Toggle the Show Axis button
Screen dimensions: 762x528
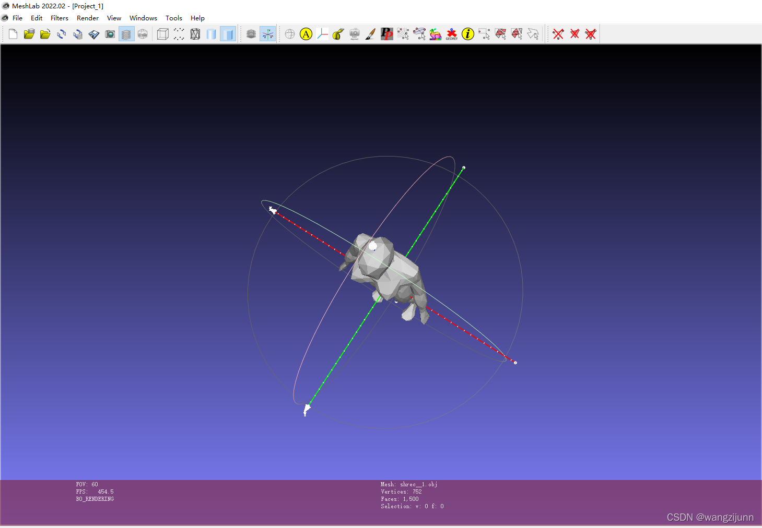(x=267, y=34)
